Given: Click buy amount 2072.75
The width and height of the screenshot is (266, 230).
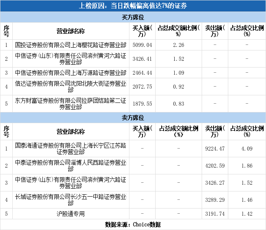Looking at the screenshot, I should [142, 87].
